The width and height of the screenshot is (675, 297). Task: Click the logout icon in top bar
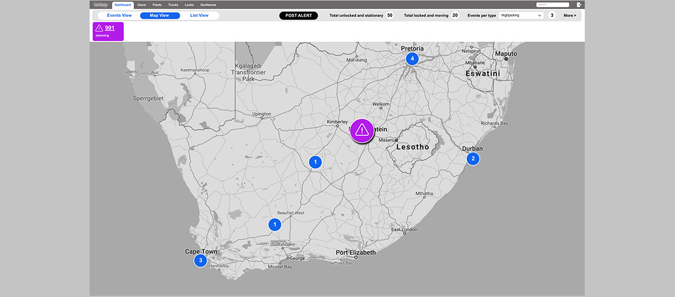click(578, 5)
